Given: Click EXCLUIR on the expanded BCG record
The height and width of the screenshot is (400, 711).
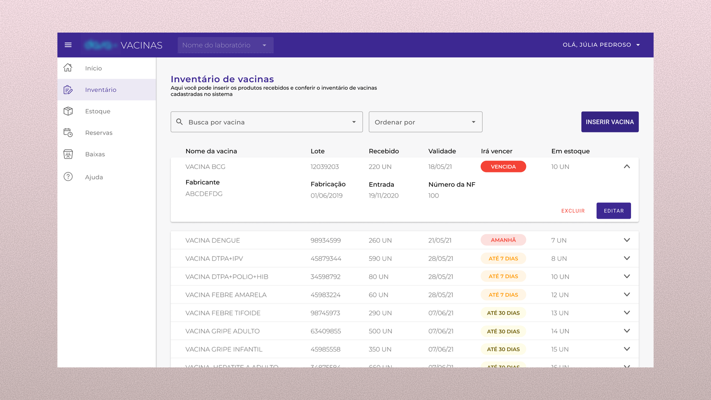Looking at the screenshot, I should pos(573,211).
